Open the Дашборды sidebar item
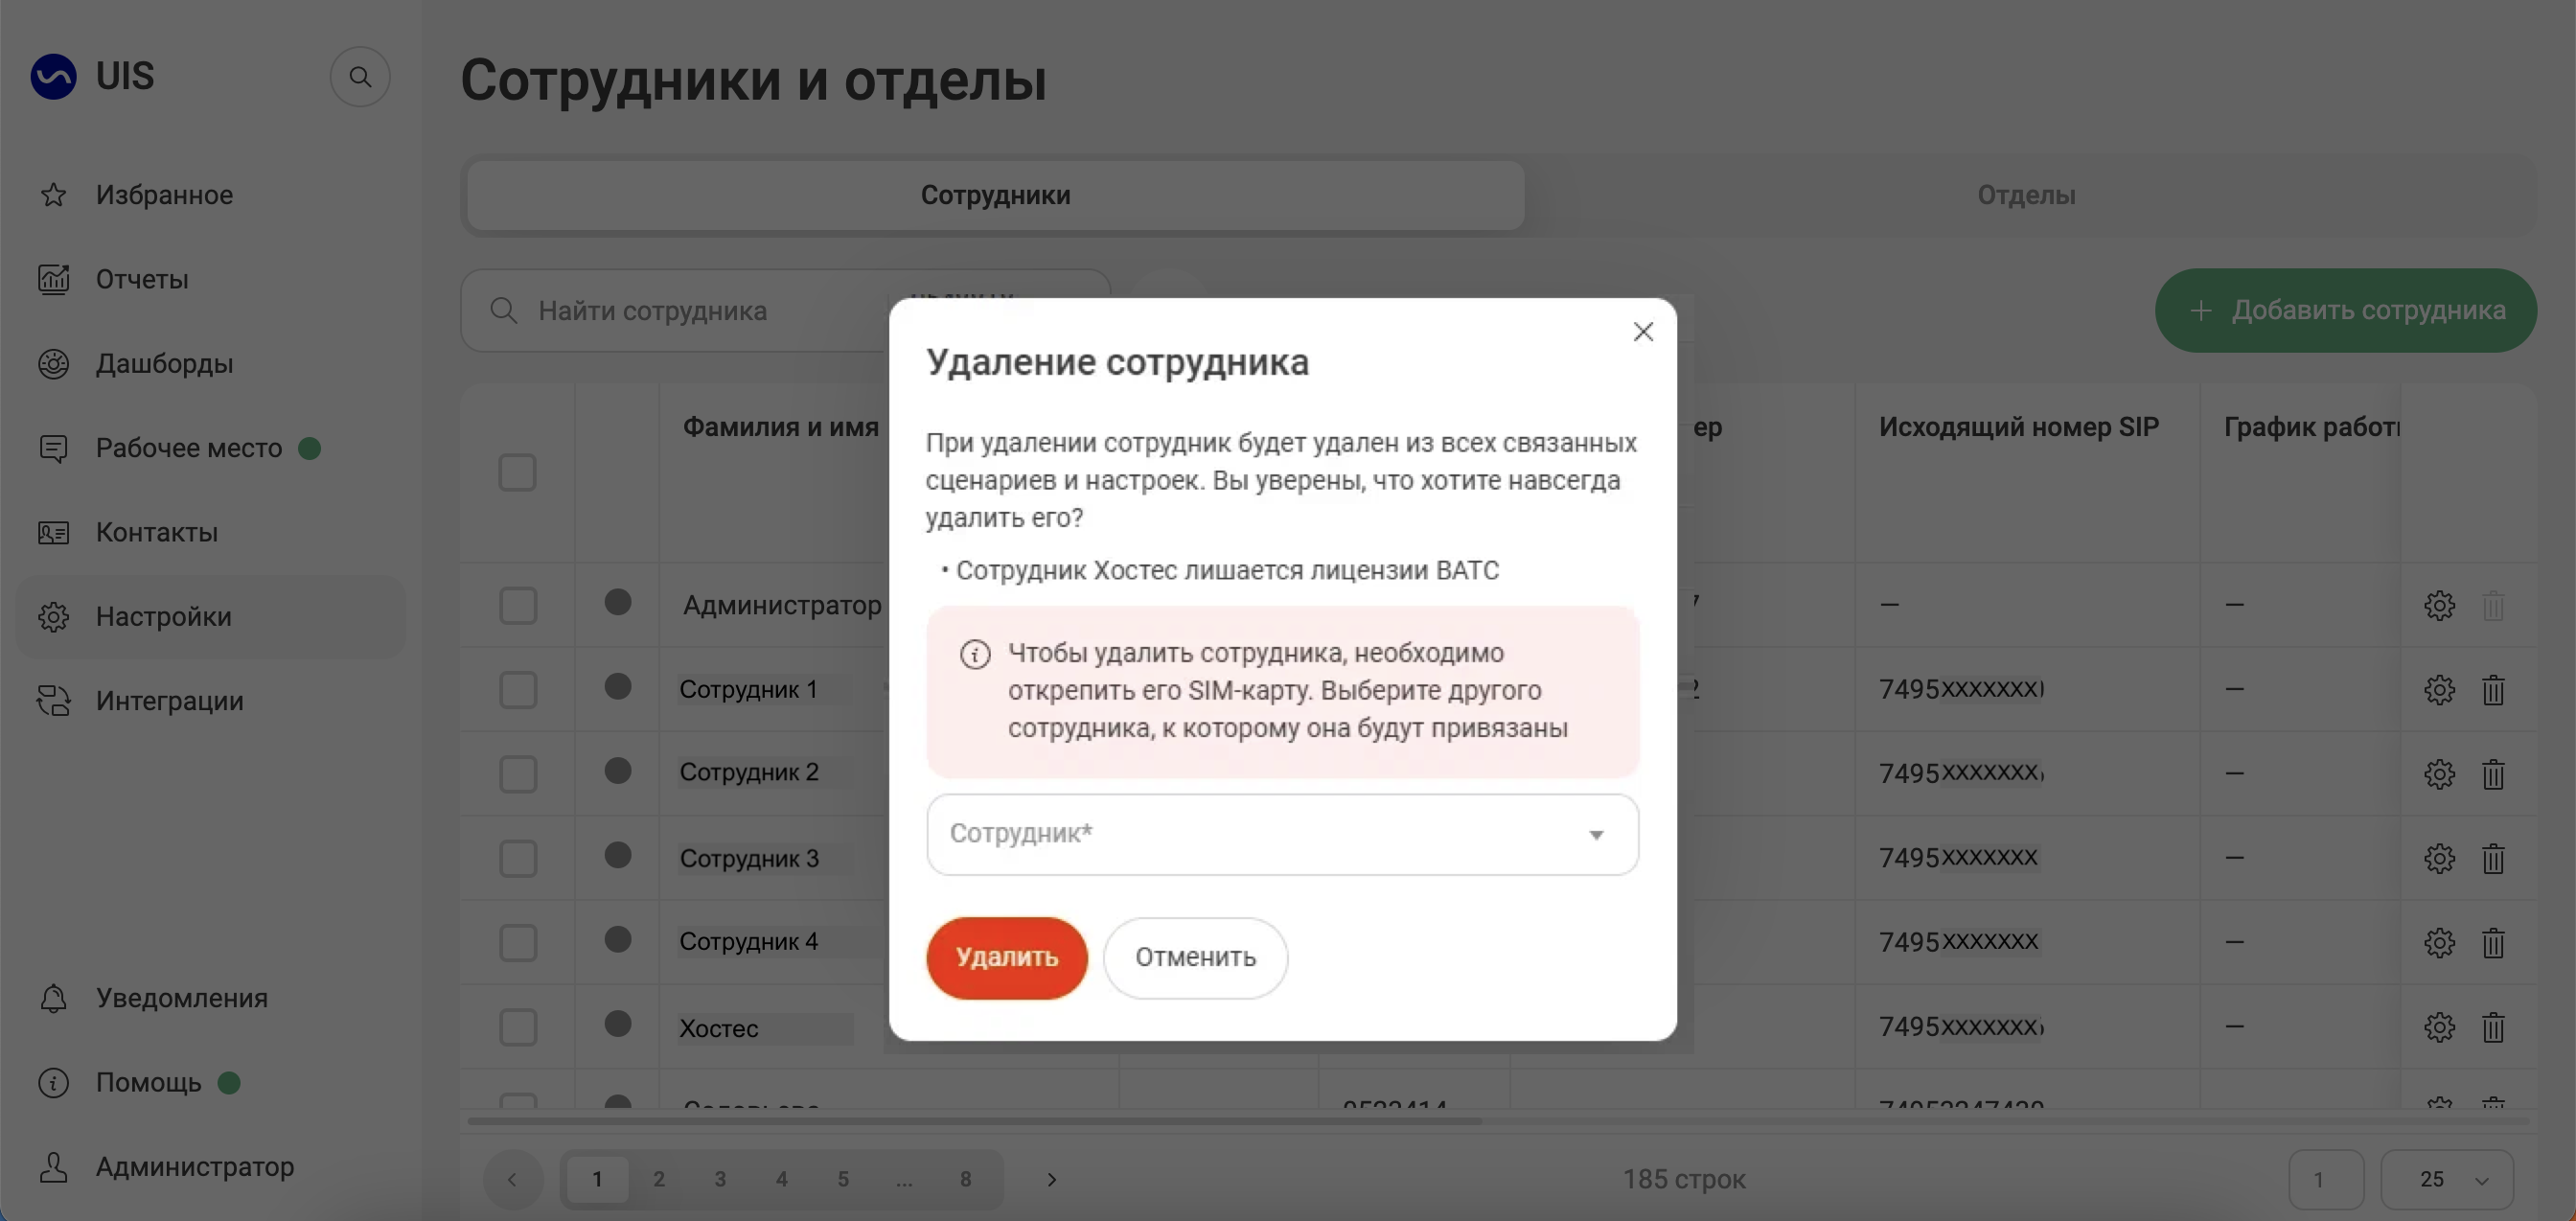 pyautogui.click(x=164, y=364)
